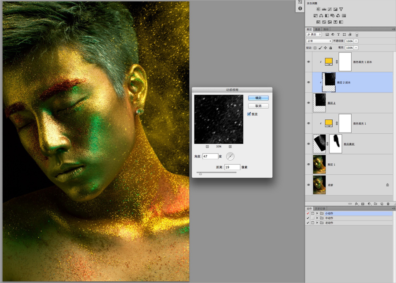Hide layer 1 with portrait thumbnail
This screenshot has height=283, width=396.
(x=308, y=164)
